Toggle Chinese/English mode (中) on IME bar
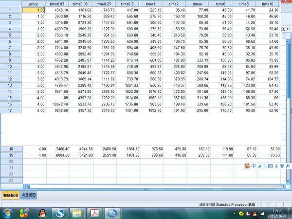This screenshot has width=292, height=219. [254, 165]
